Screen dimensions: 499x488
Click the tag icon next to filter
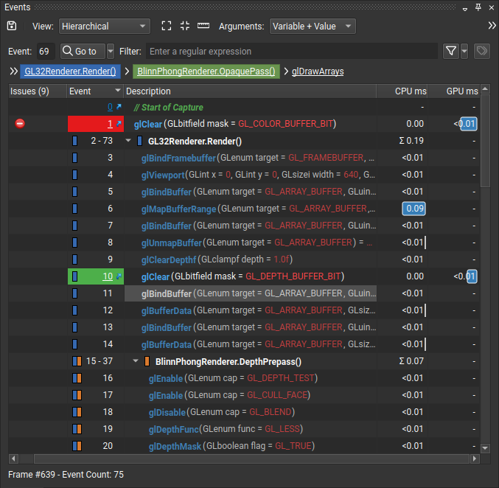click(481, 51)
